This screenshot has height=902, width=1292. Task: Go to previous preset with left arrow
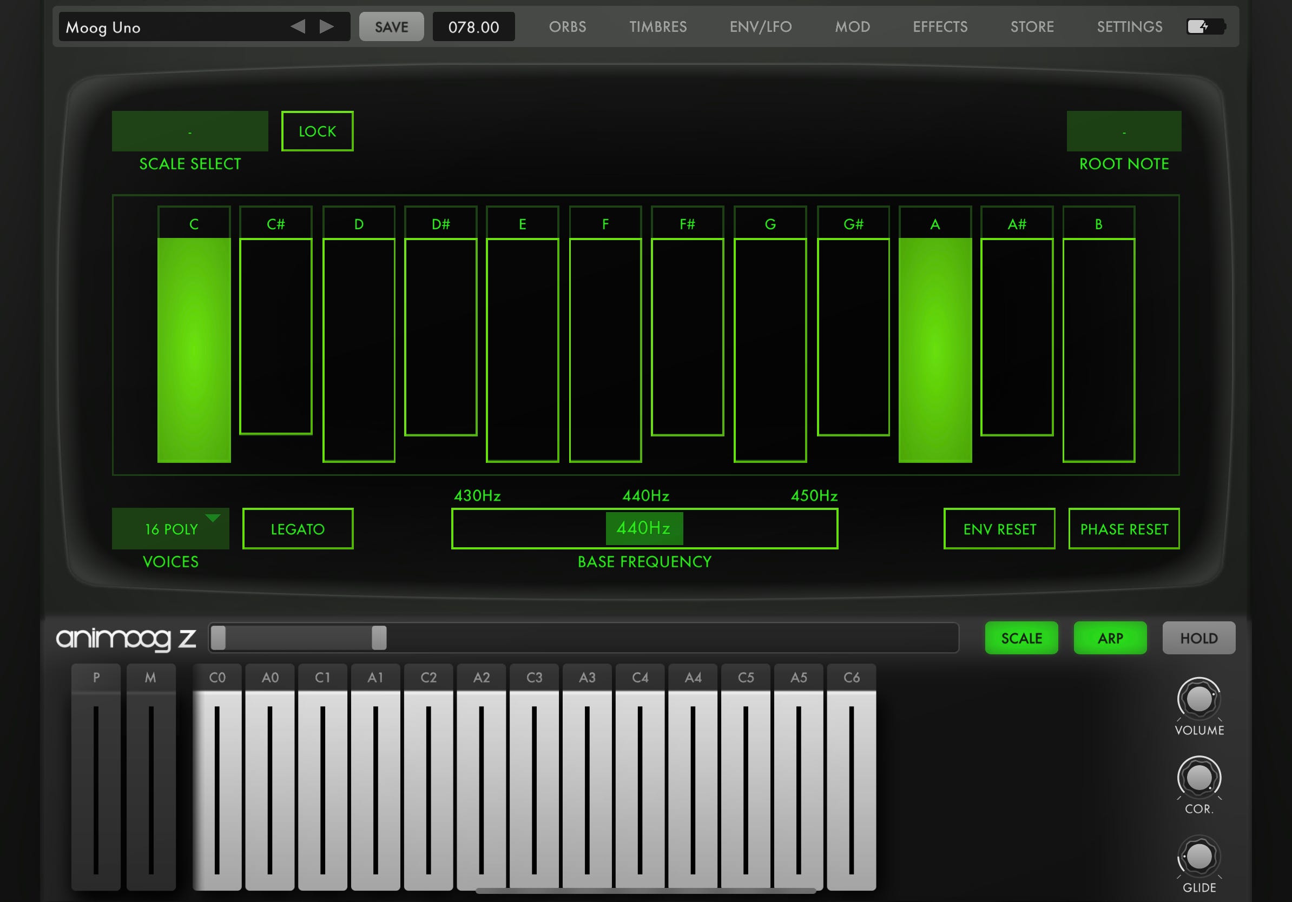(x=298, y=26)
